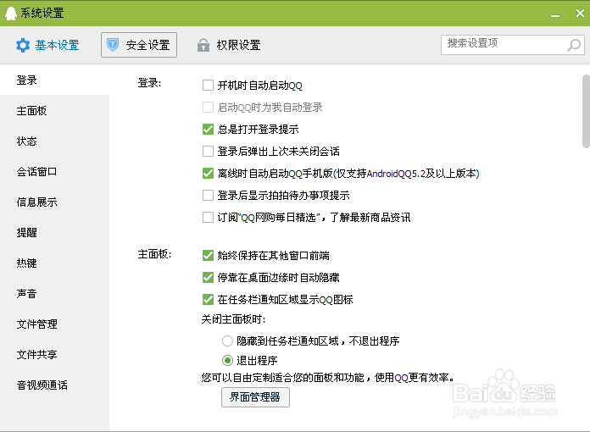Select 状态 in the sidebar
Image resolution: width=590 pixels, height=432 pixels.
click(x=54, y=141)
